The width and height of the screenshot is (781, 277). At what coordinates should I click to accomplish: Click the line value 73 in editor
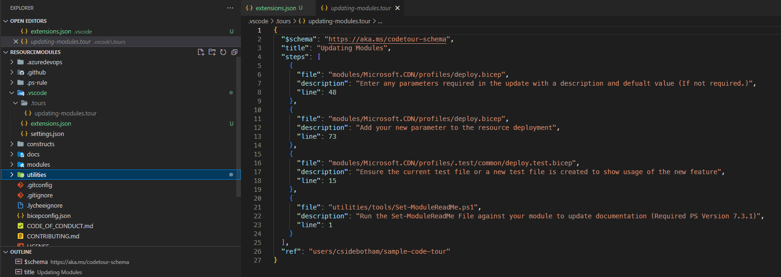pyautogui.click(x=332, y=136)
